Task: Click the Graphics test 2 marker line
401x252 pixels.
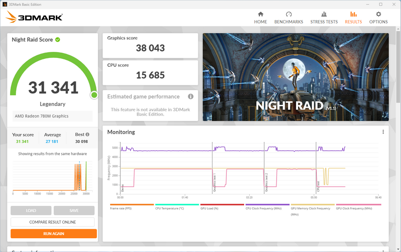Action: click(x=264, y=168)
